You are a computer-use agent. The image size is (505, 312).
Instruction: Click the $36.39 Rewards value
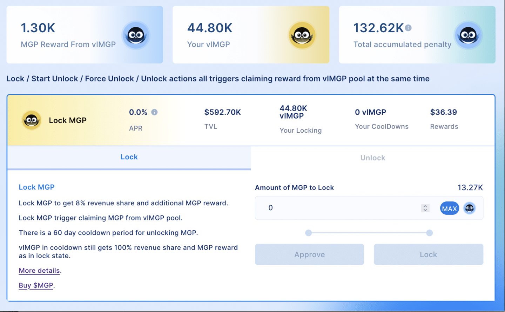click(x=443, y=112)
